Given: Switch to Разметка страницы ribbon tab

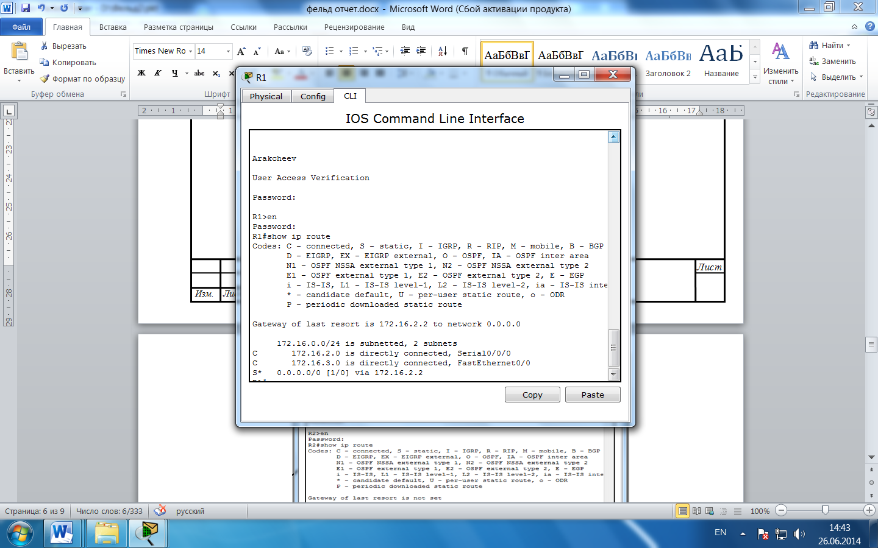Looking at the screenshot, I should (179, 27).
